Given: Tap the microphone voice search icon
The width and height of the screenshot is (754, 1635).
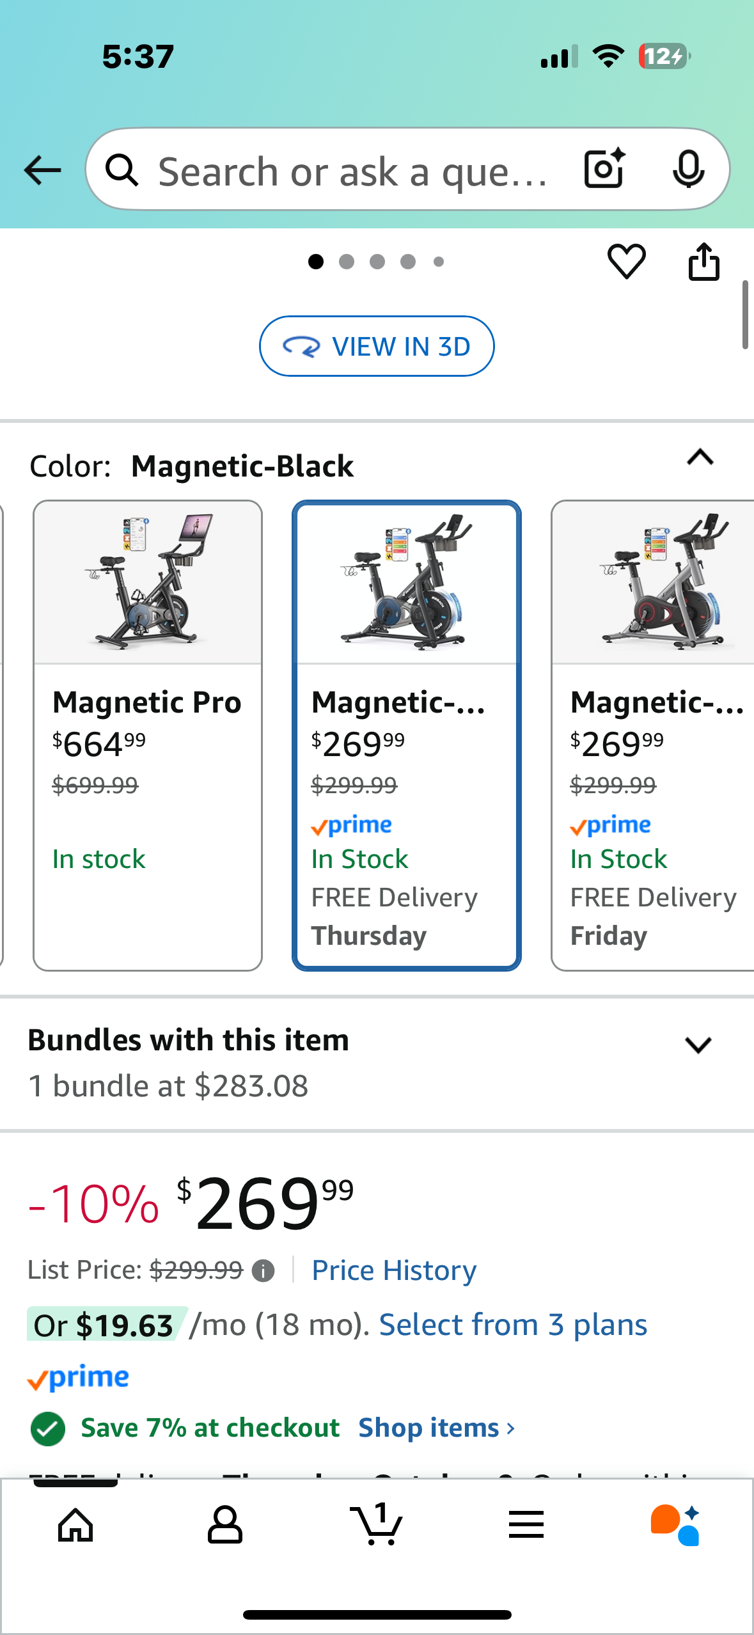Looking at the screenshot, I should tap(688, 170).
